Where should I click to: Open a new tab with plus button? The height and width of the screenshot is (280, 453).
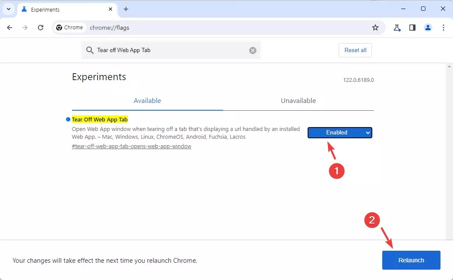point(126,9)
